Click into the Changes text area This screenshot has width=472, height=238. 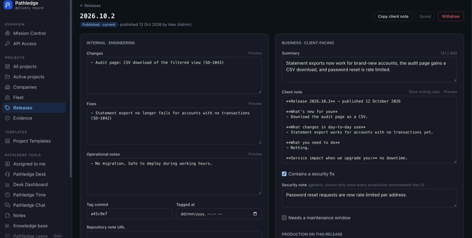(x=174, y=75)
